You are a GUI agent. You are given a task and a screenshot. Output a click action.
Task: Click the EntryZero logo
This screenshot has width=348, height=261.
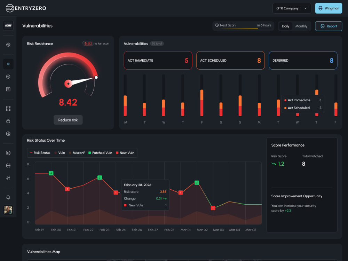(x=26, y=8)
